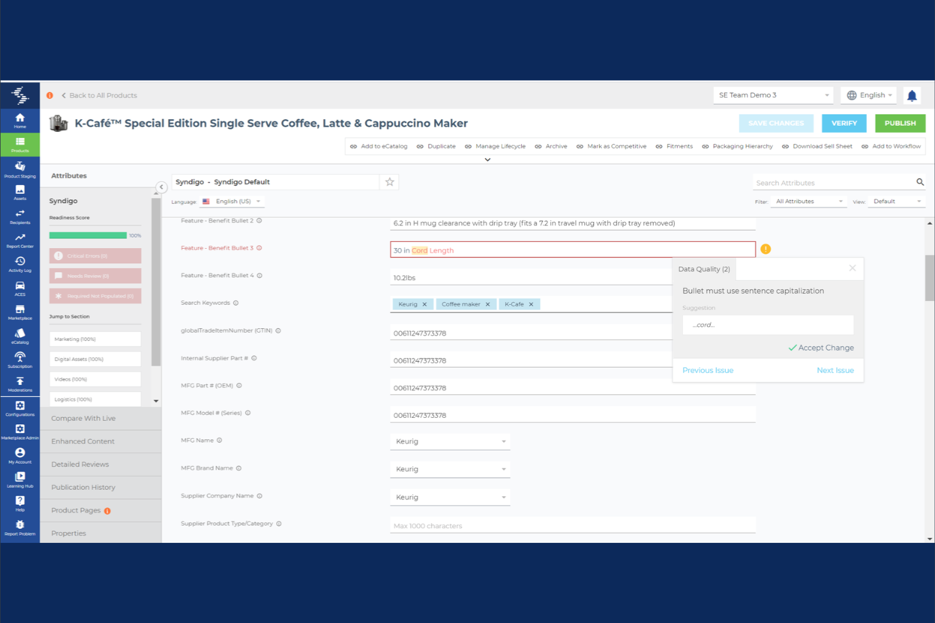The image size is (935, 623).
Task: Favorite Syndigo Default using the star toggle
Action: [390, 182]
